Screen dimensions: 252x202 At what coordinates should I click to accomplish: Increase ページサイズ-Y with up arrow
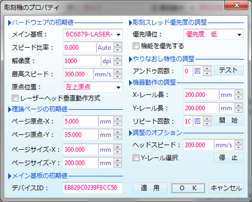pos(118,161)
